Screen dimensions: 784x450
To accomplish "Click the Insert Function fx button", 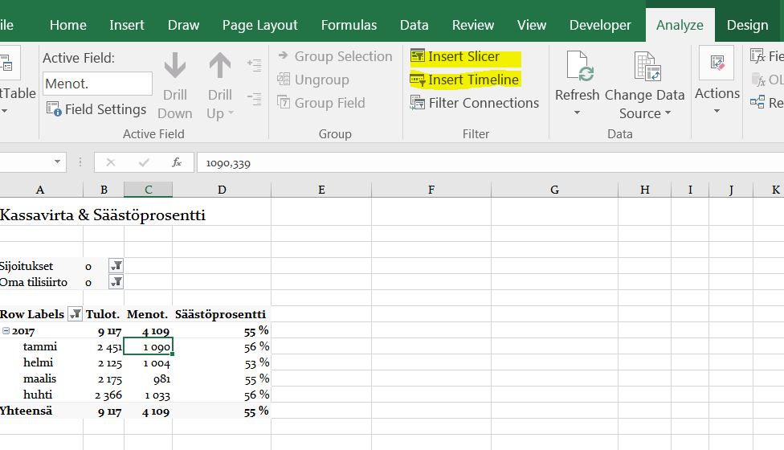I will [177, 162].
